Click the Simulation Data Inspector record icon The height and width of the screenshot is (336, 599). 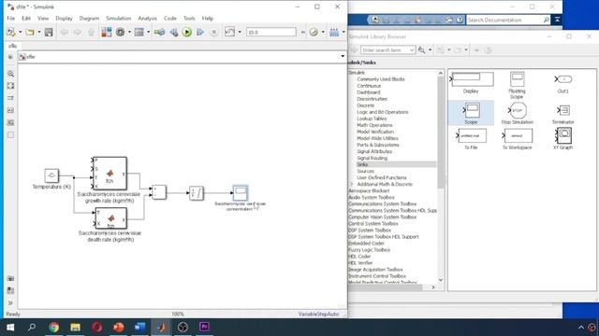[229, 32]
